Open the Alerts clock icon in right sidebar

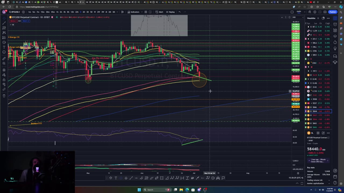[335, 24]
